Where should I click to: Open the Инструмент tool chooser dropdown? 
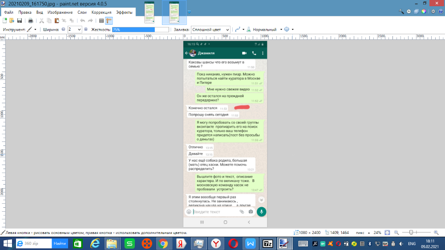click(x=32, y=29)
